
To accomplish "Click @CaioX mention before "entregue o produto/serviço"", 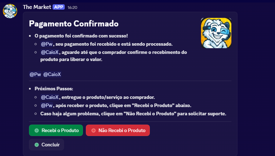I will [x=50, y=97].
